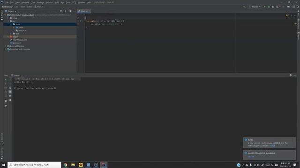
Task: Expand the .idea folder arrow
Action: click(x=8, y=18)
